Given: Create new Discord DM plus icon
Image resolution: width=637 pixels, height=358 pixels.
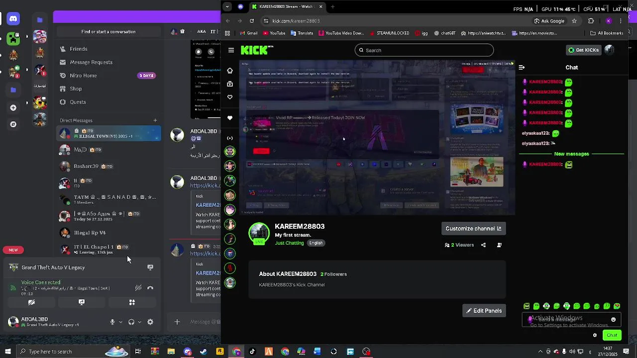Looking at the screenshot, I should click(x=155, y=120).
